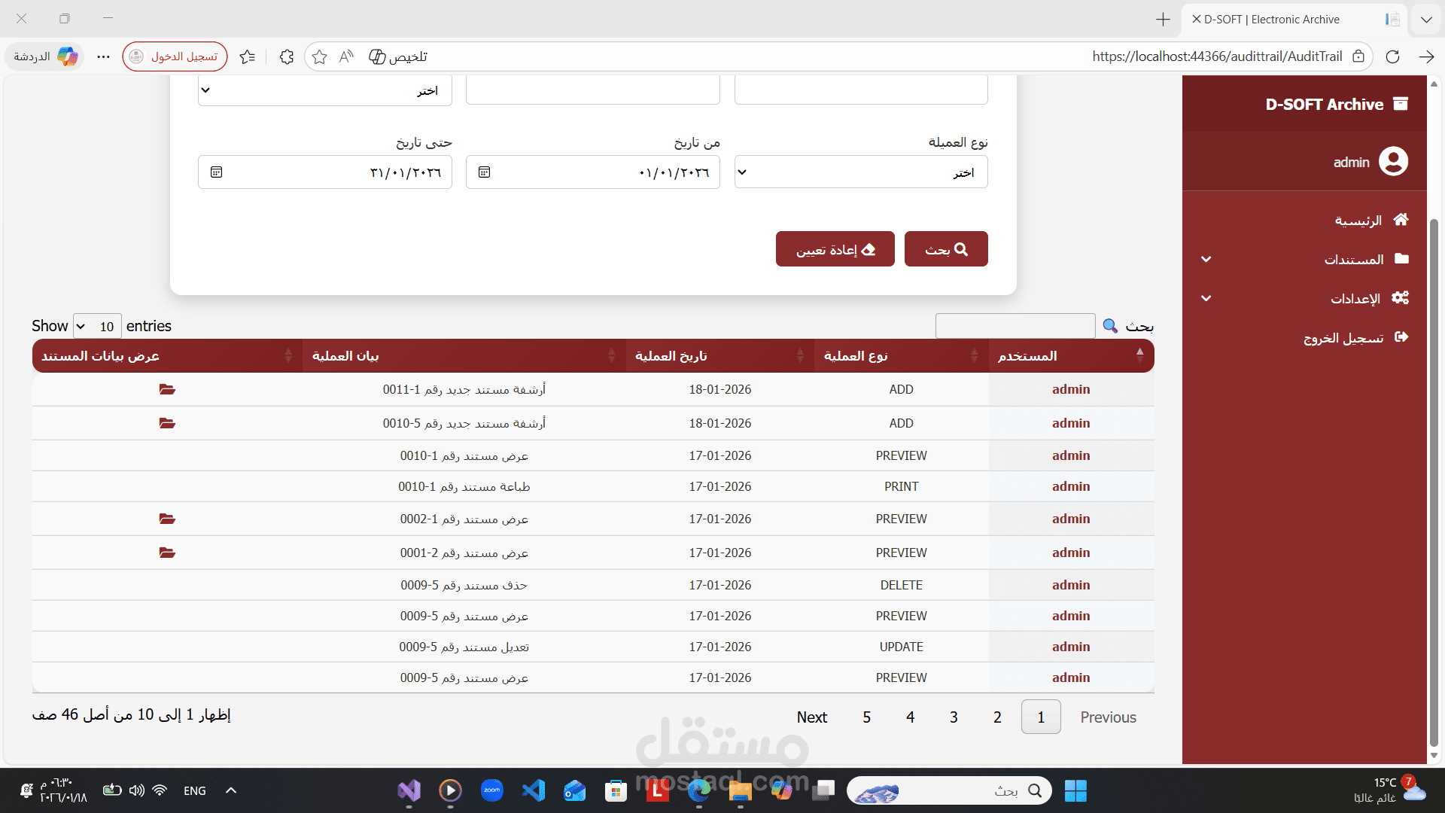Open folder icon for document 0011-1 row

(x=167, y=390)
